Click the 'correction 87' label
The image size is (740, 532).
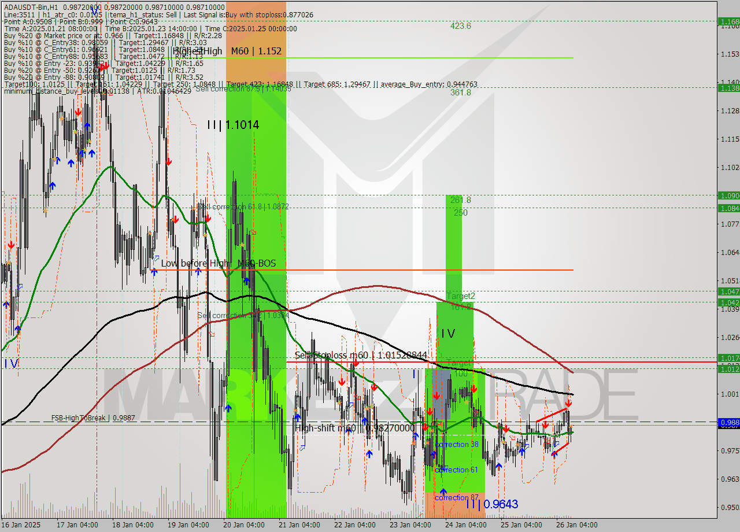(457, 497)
